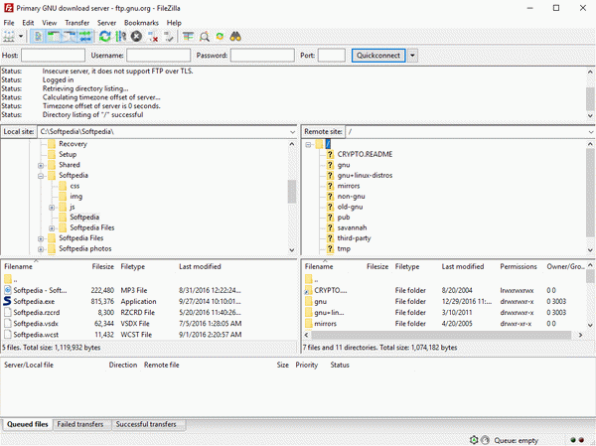Open the Local site path dropdown
The image size is (596, 446).
tap(292, 131)
